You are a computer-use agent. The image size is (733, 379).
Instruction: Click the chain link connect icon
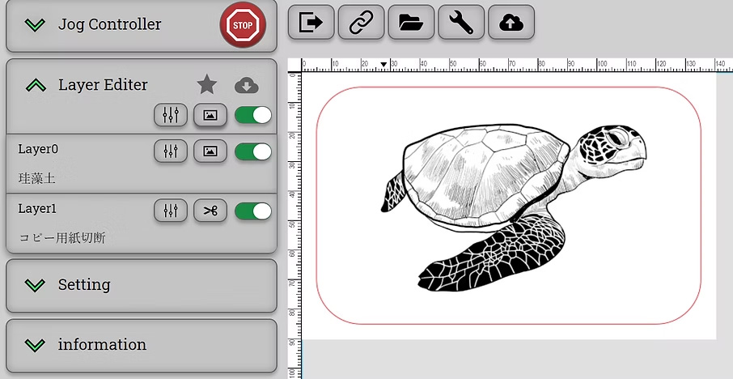[x=361, y=23]
